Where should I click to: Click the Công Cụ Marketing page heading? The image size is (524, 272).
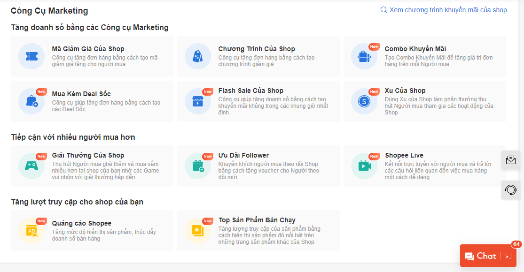pyautogui.click(x=49, y=10)
